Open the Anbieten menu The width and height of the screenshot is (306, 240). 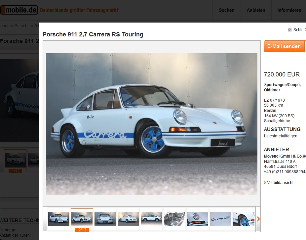(256, 10)
